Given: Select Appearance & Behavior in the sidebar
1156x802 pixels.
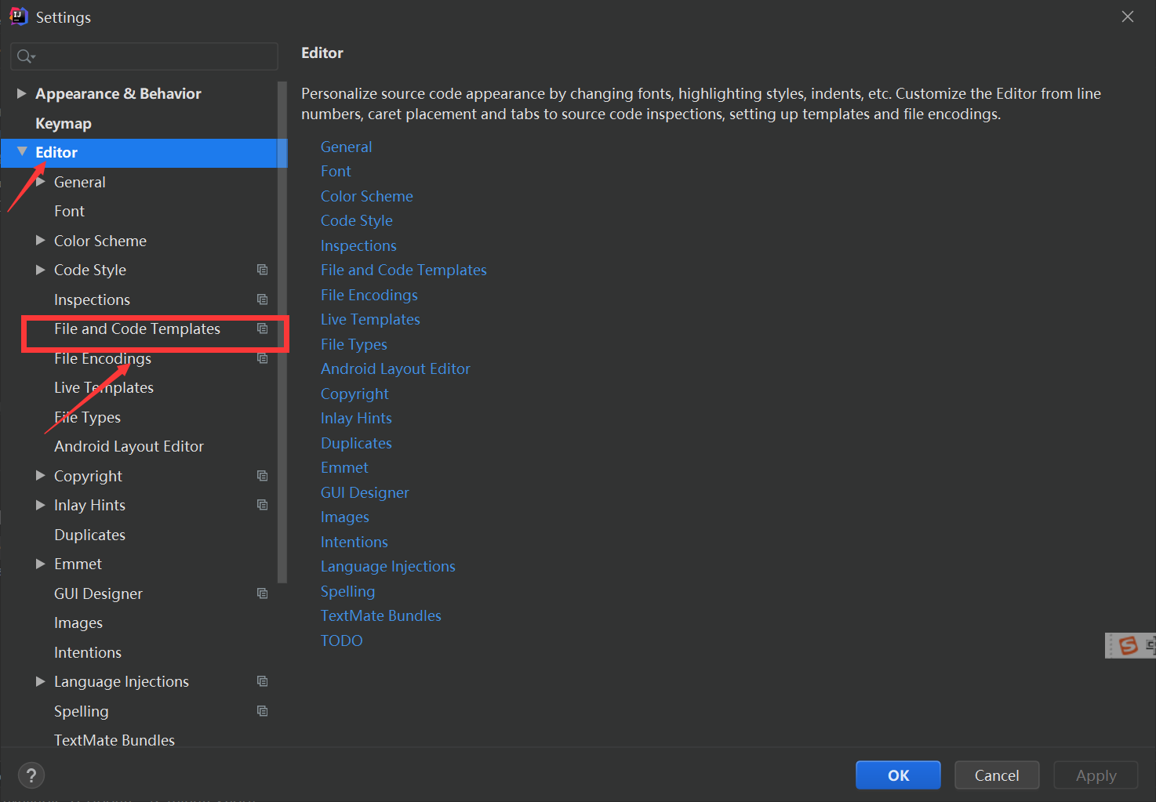Looking at the screenshot, I should [118, 93].
